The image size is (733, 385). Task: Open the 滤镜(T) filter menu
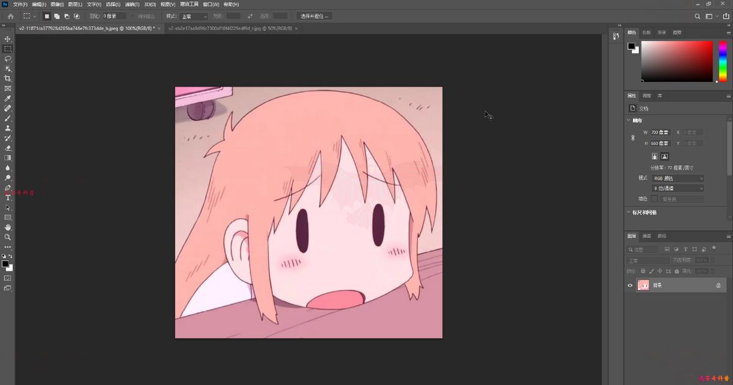point(132,4)
